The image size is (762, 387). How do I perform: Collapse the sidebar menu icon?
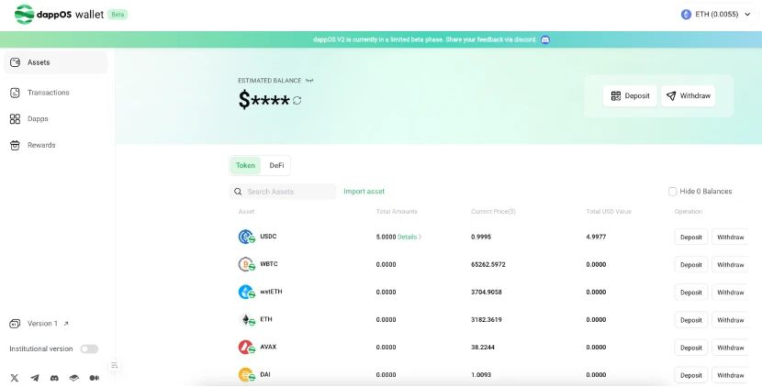(114, 365)
